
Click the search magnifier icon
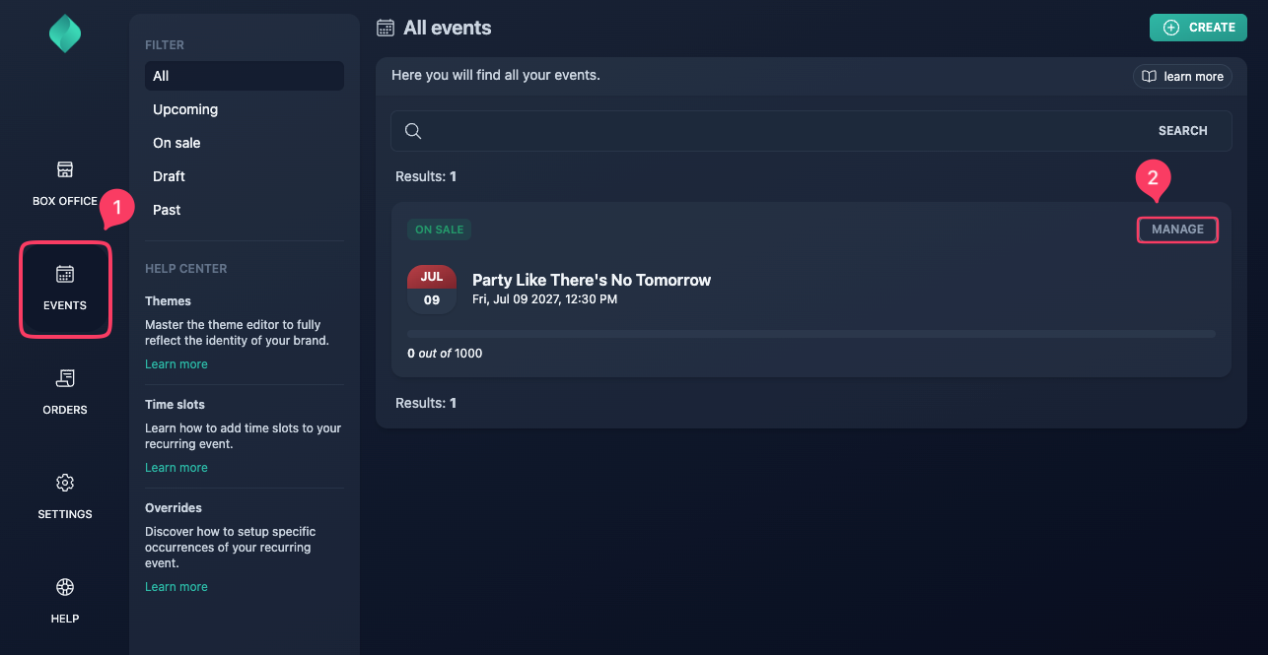[414, 131]
